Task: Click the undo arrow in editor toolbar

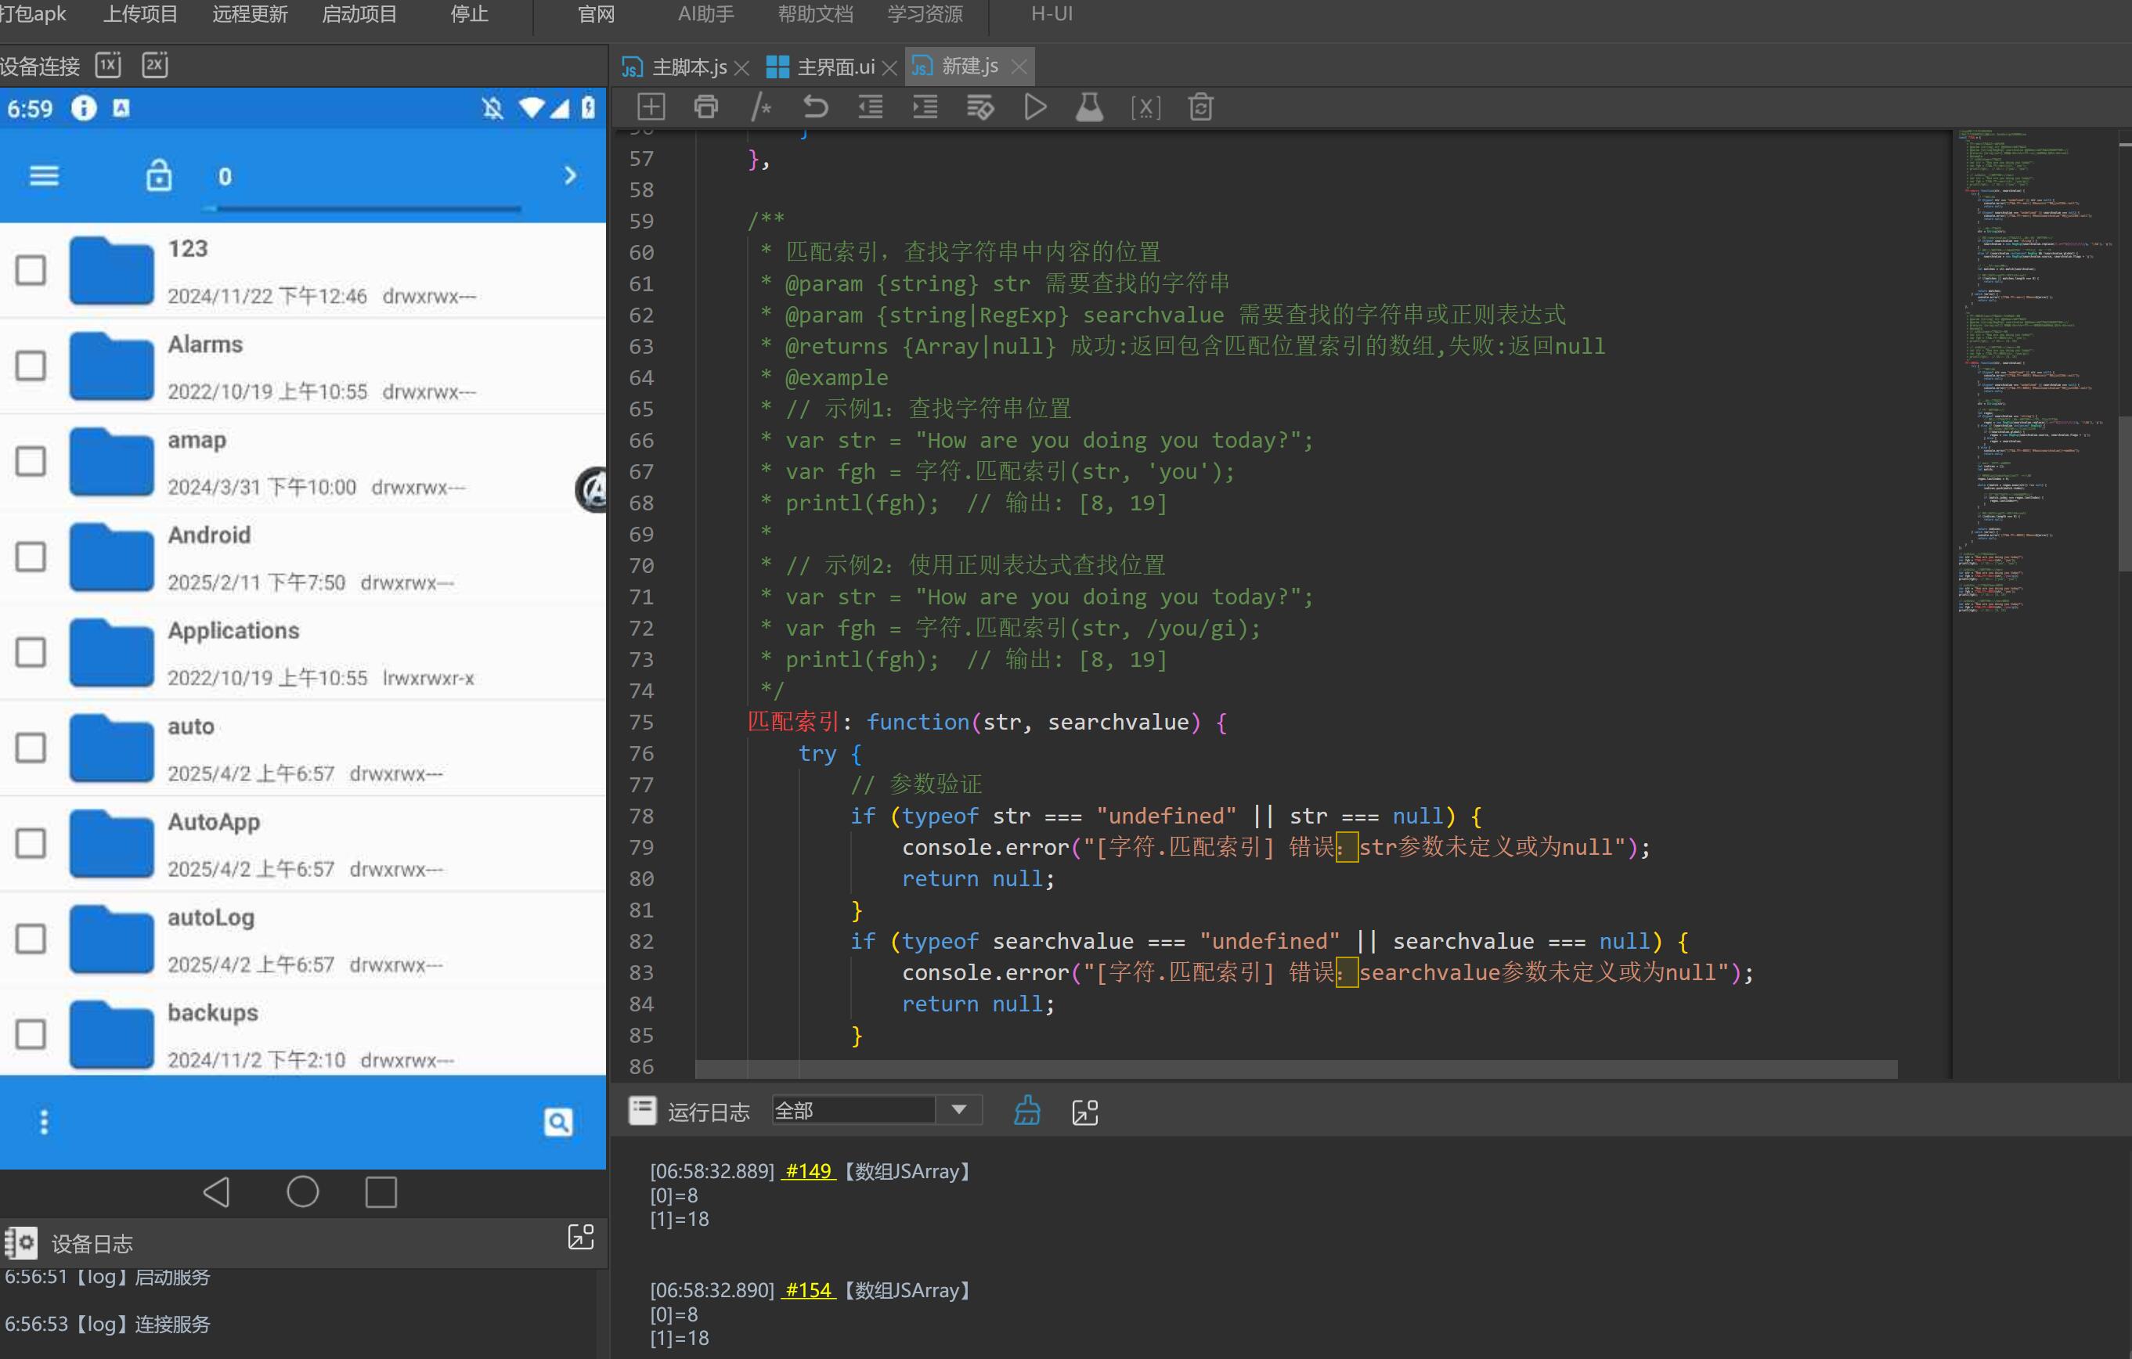Action: 814,107
